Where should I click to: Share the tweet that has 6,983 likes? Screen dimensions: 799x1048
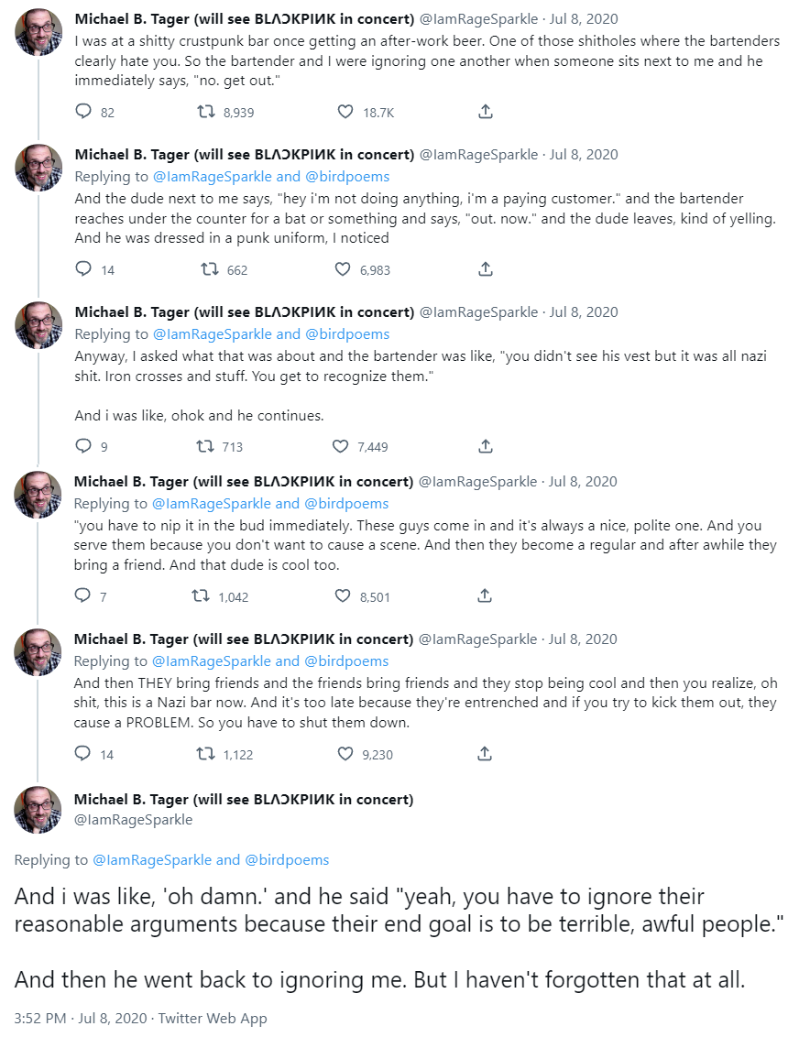[x=486, y=269]
